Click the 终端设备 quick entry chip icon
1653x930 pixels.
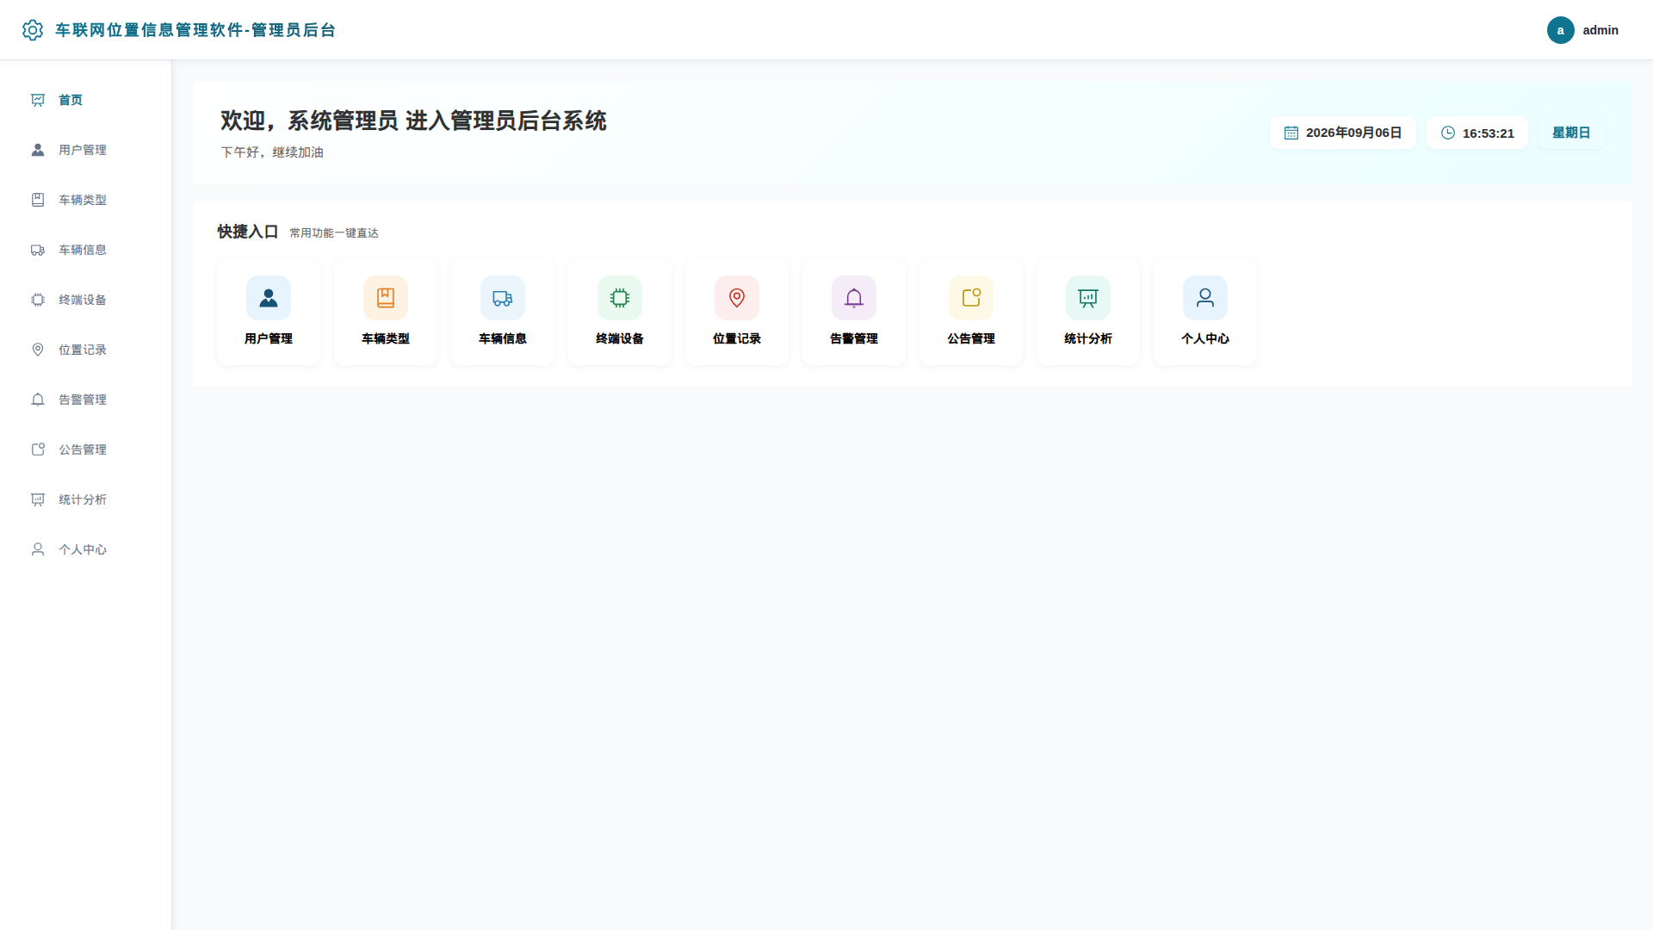click(620, 298)
